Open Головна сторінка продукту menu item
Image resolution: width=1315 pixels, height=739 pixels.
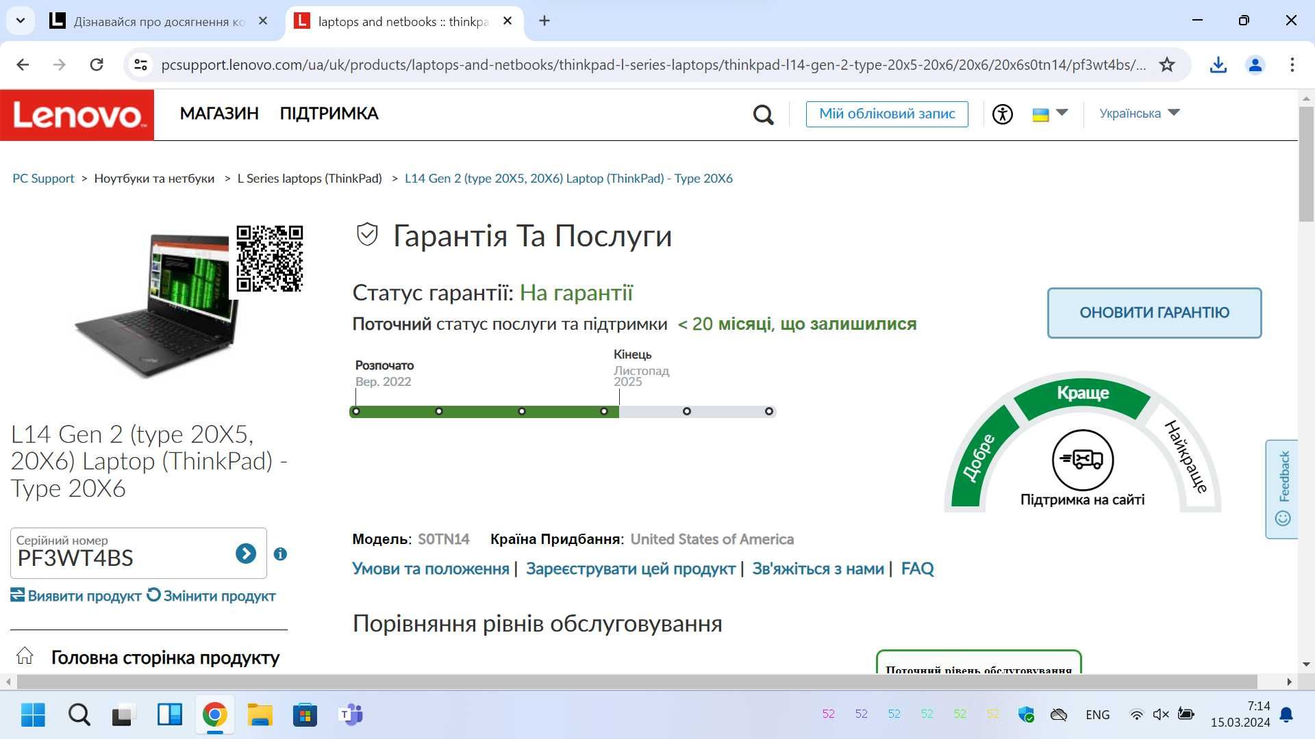click(x=165, y=658)
